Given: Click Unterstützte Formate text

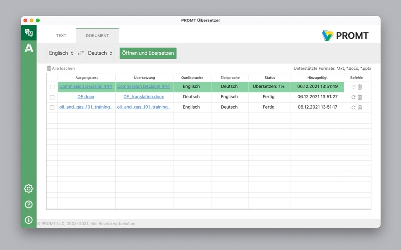Looking at the screenshot, I should pos(332,68).
